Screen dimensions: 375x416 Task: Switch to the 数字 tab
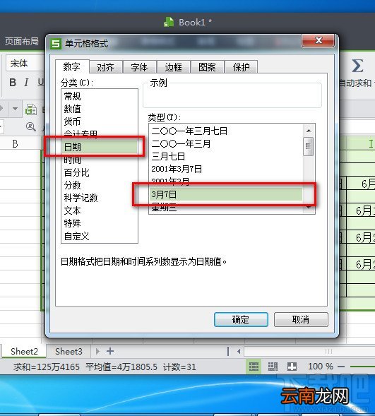71,66
